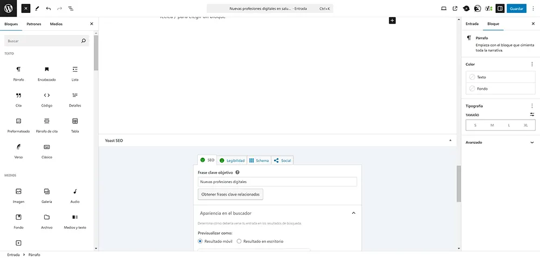
Task: Insert an Imagen block
Action: 18,195
